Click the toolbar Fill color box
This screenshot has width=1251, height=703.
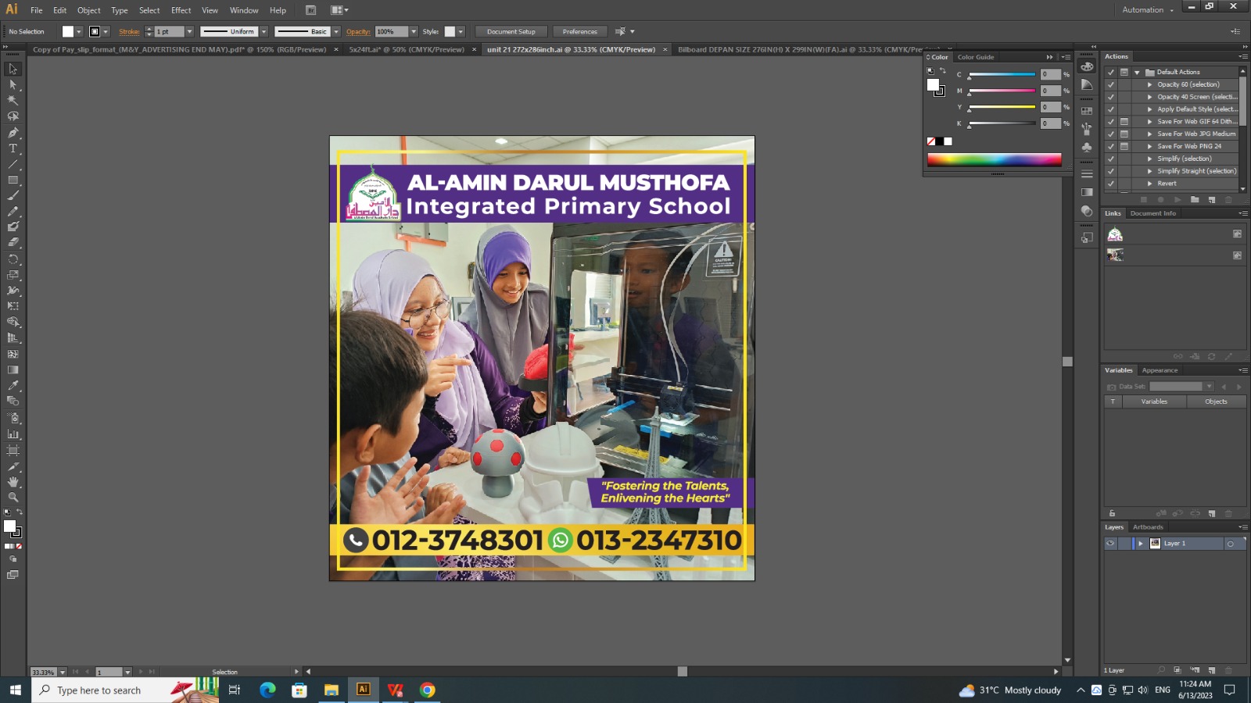tap(9, 526)
